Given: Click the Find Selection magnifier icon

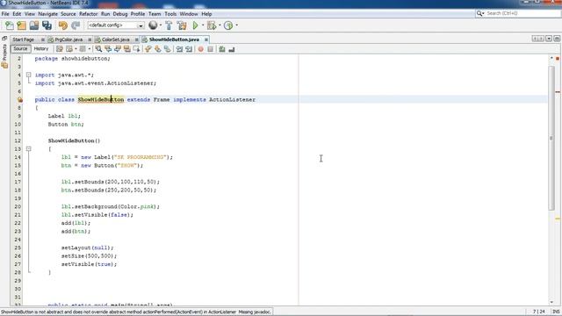Looking at the screenshot, I should click(x=98, y=49).
